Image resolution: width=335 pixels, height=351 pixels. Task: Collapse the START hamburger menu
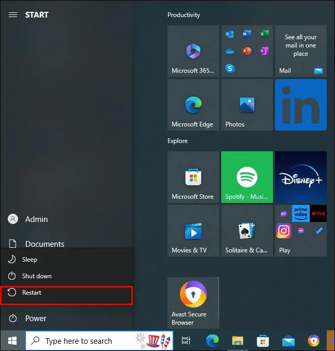pyautogui.click(x=13, y=15)
